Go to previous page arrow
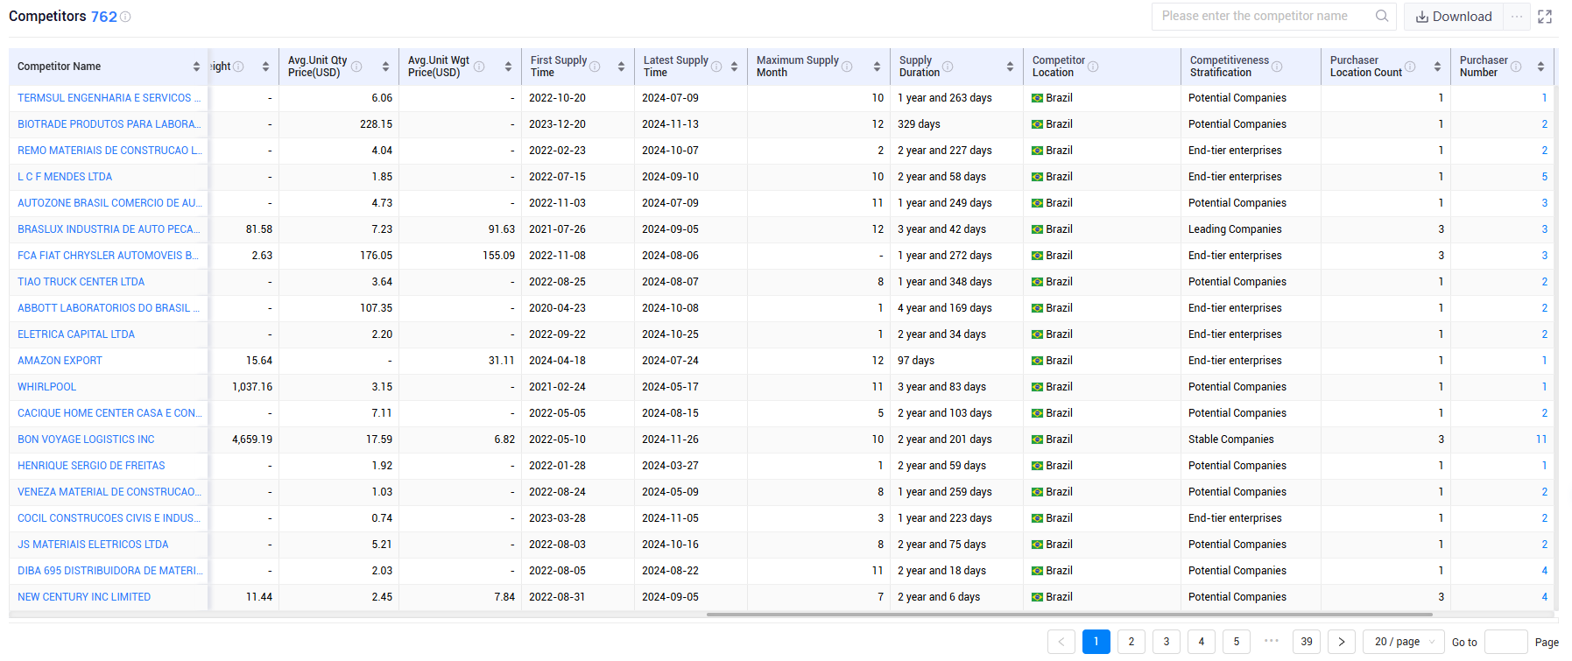This screenshot has height=661, width=1572. coord(1061,642)
